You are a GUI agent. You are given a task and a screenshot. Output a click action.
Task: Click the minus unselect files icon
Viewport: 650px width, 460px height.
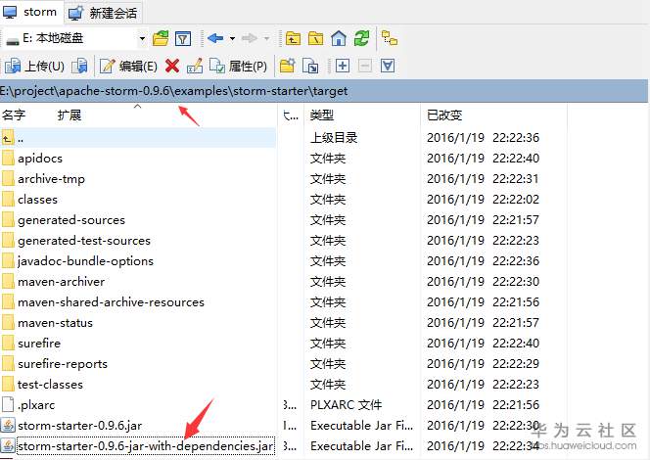coord(365,66)
